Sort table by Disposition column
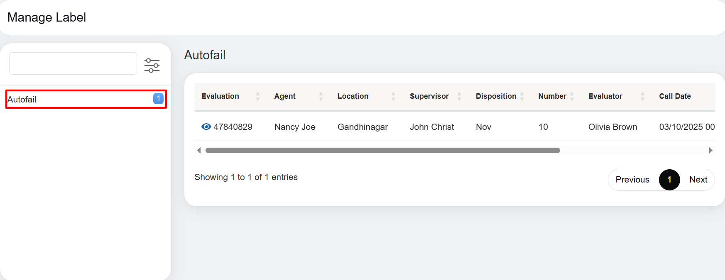Screen dimensions: 725x280 pos(496,96)
